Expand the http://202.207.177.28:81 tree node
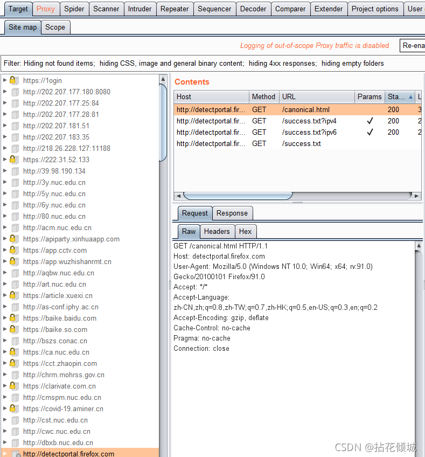The image size is (425, 457). tap(5, 114)
